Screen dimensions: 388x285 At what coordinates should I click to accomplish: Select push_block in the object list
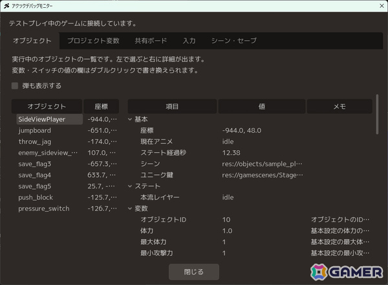(36, 198)
